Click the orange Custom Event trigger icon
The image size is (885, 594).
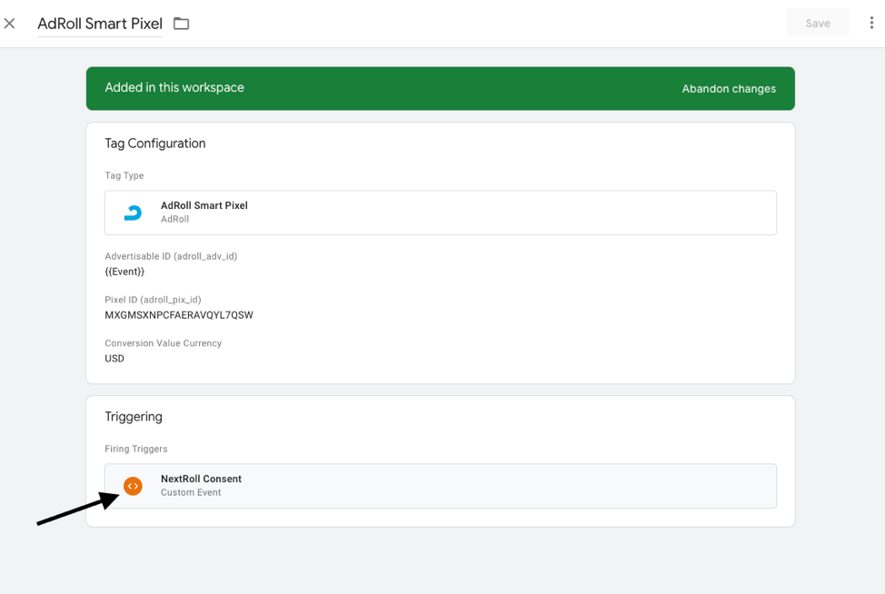coord(133,486)
